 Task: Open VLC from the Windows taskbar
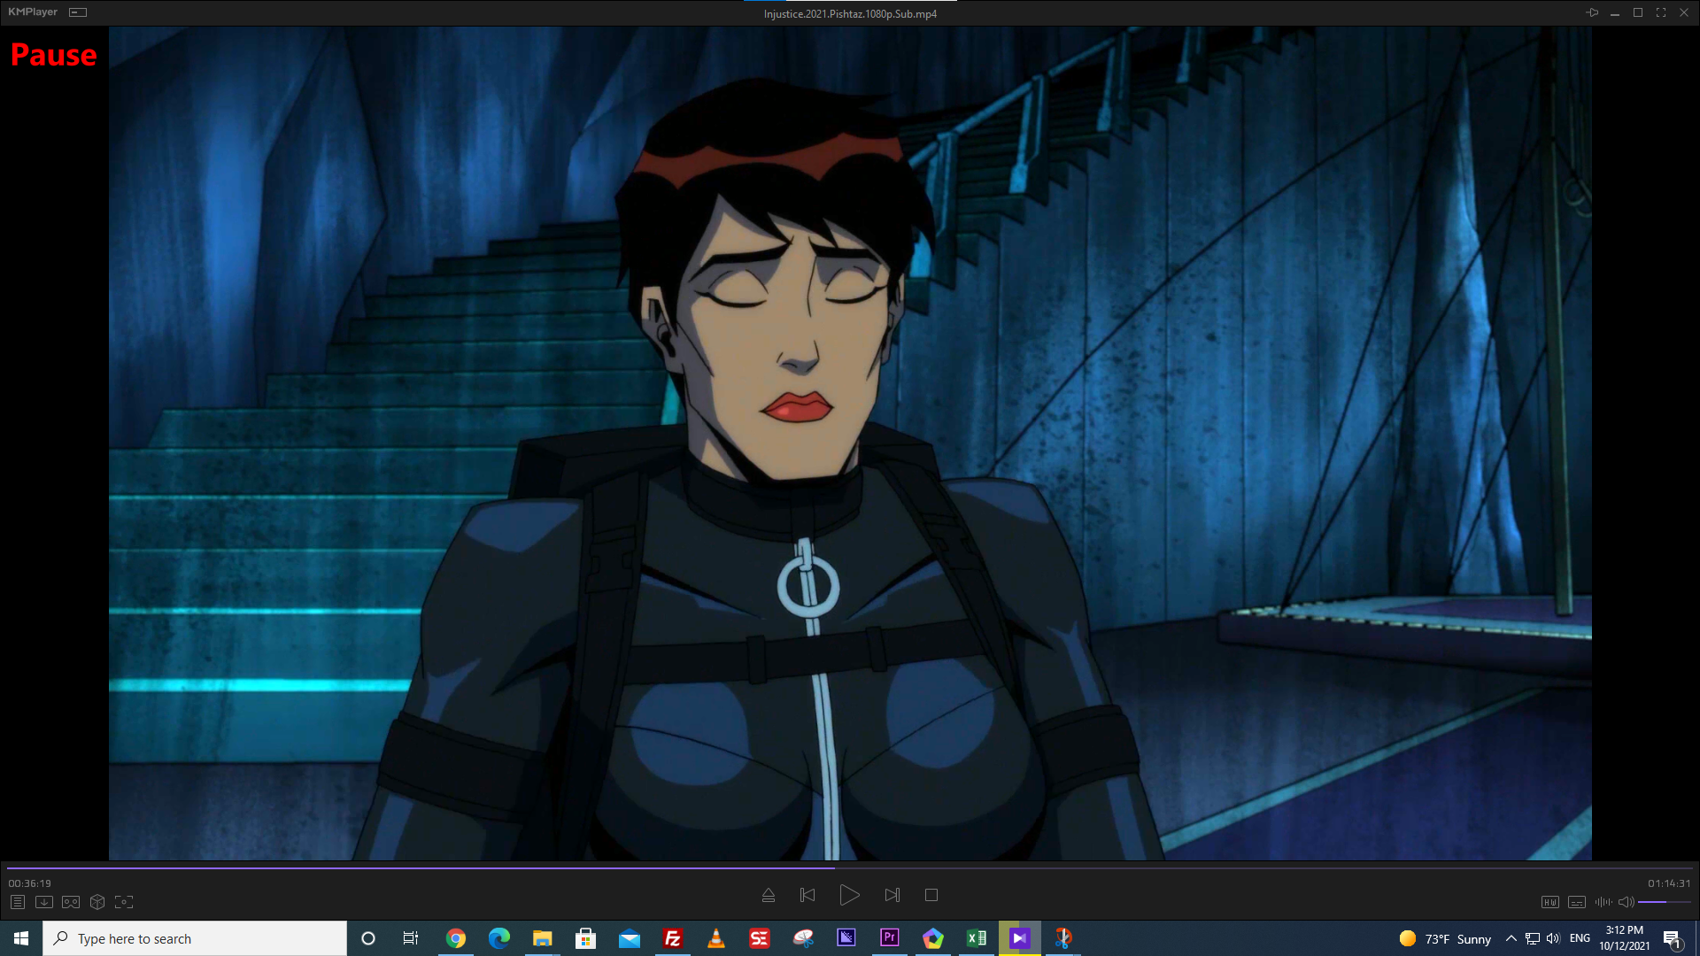pyautogui.click(x=716, y=938)
